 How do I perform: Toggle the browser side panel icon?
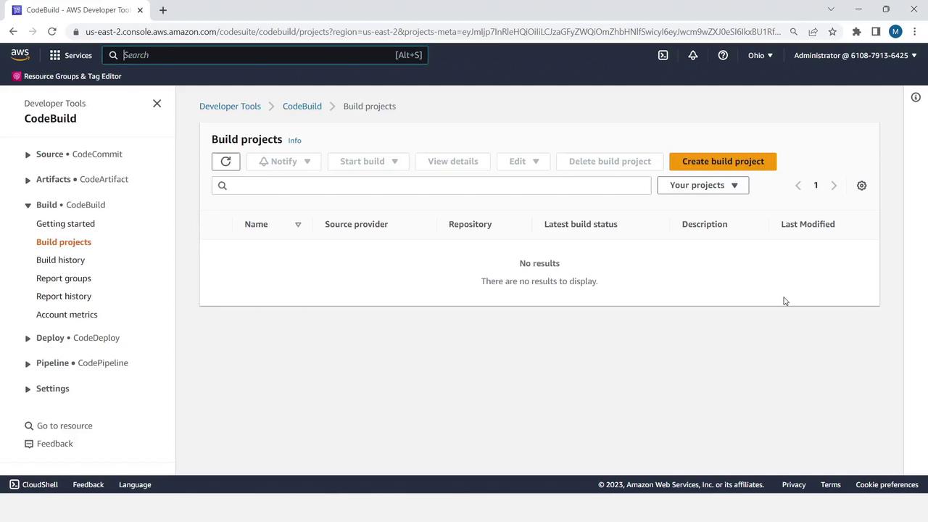tap(876, 31)
